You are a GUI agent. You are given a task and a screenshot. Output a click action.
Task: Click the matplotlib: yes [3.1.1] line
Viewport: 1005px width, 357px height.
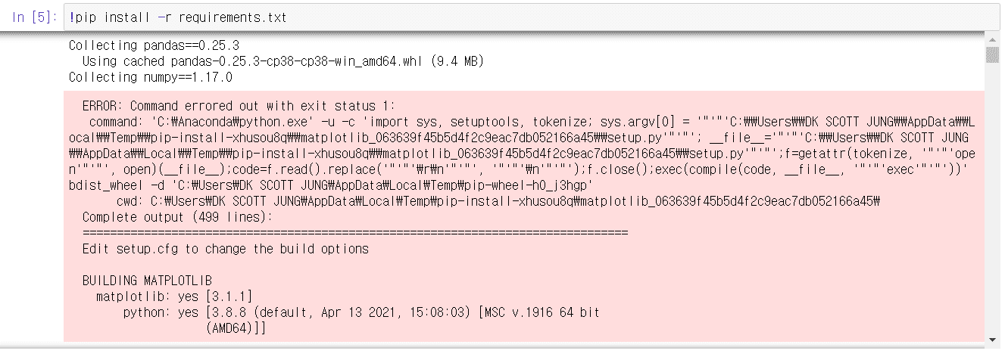pyautogui.click(x=174, y=296)
